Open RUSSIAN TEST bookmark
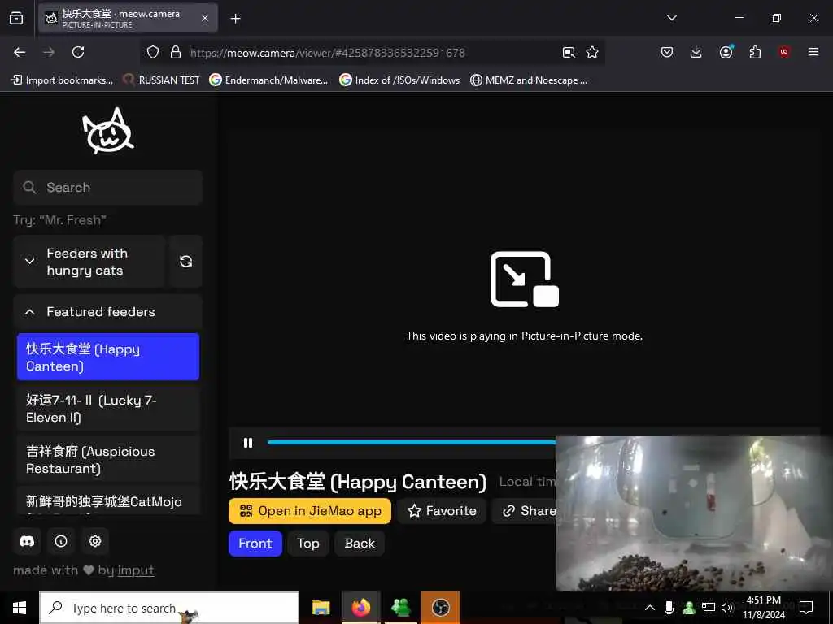The image size is (833, 624). coord(162,80)
